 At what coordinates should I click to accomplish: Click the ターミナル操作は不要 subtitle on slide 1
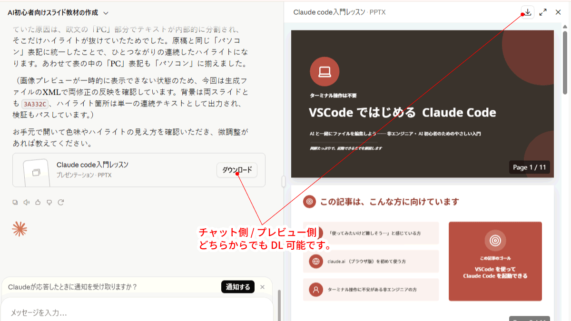pyautogui.click(x=333, y=96)
